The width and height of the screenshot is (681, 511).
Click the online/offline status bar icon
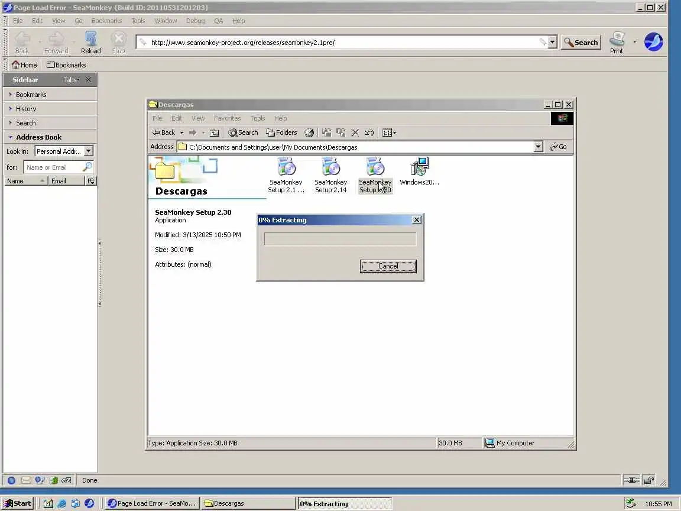pos(631,480)
